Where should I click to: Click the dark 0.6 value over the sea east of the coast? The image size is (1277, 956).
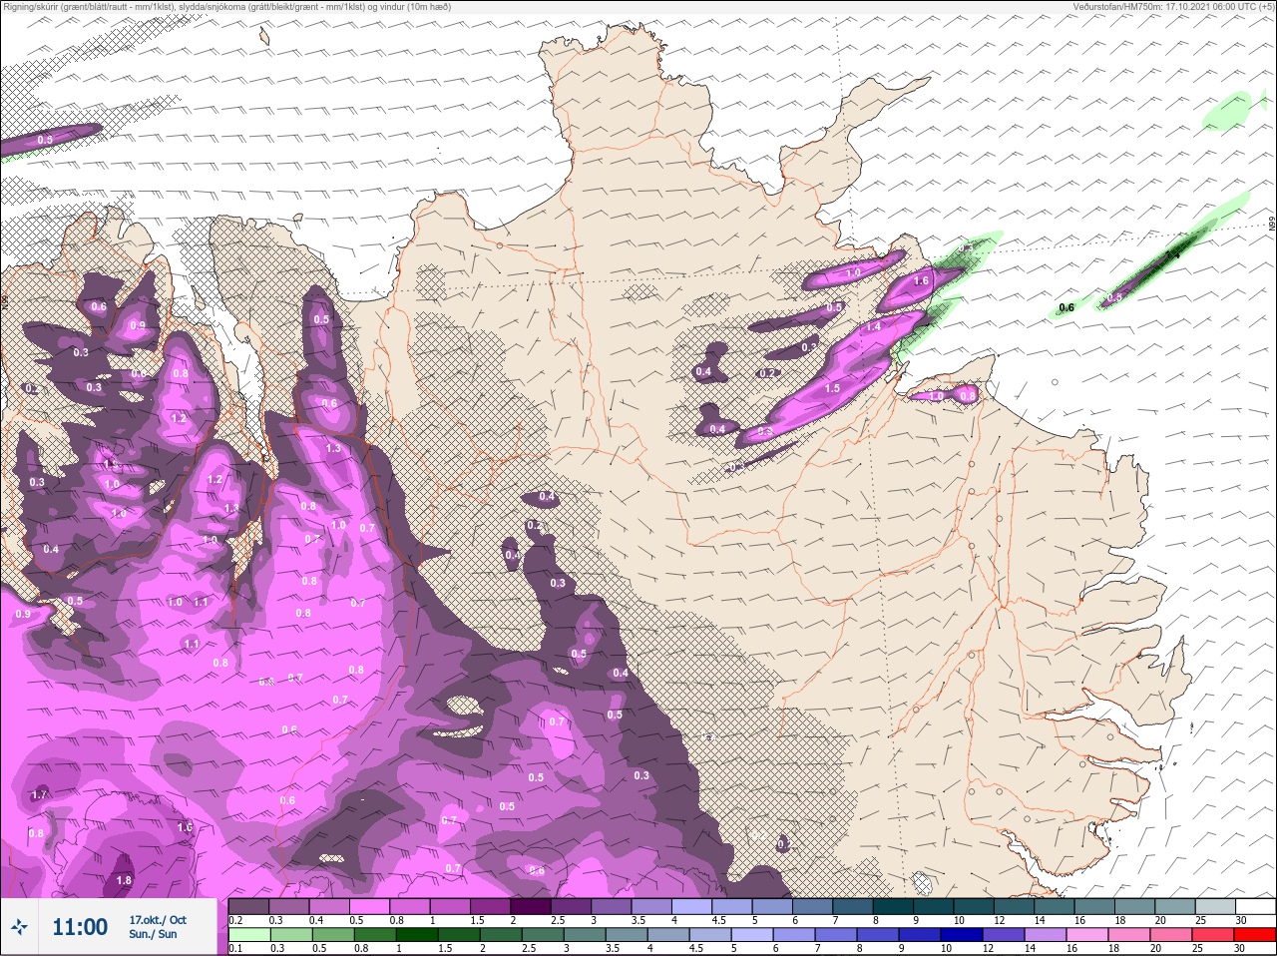[1066, 307]
